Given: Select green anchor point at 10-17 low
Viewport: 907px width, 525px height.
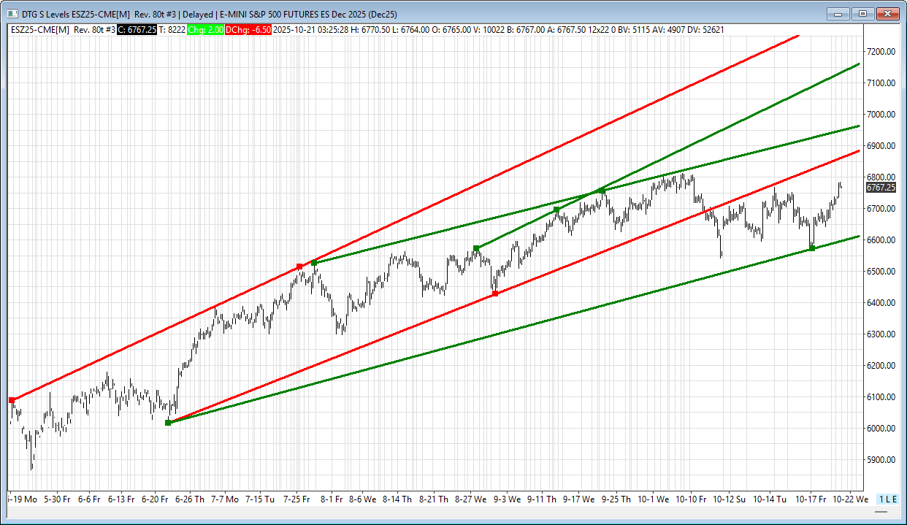Looking at the screenshot, I should 812,249.
